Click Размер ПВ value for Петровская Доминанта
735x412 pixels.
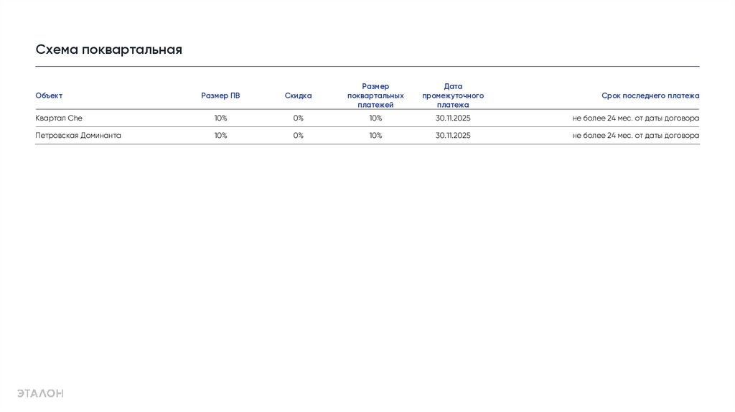tap(220, 135)
